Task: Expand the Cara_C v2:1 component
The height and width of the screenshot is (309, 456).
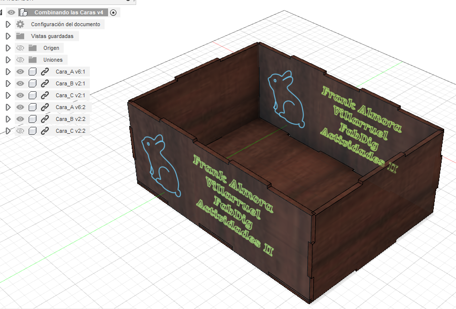Action: pos(8,95)
